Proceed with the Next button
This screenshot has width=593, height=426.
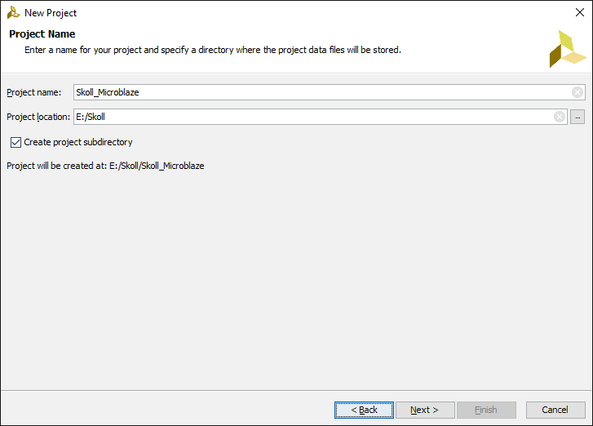coord(424,410)
